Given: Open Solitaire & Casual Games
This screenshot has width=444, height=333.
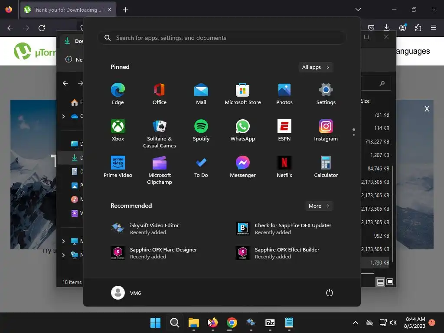Looking at the screenshot, I should tap(160, 134).
